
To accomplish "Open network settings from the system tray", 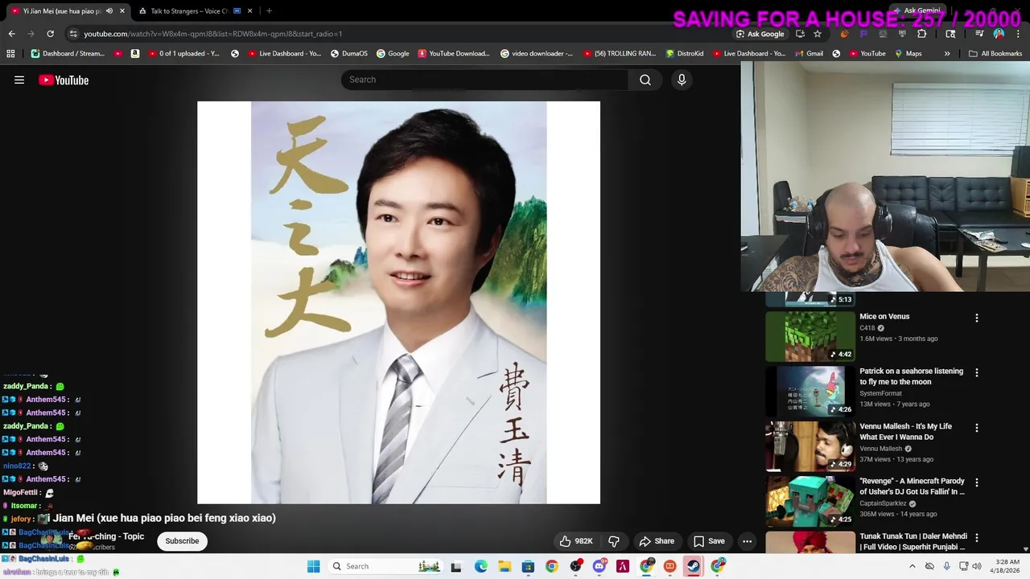I will point(963,566).
